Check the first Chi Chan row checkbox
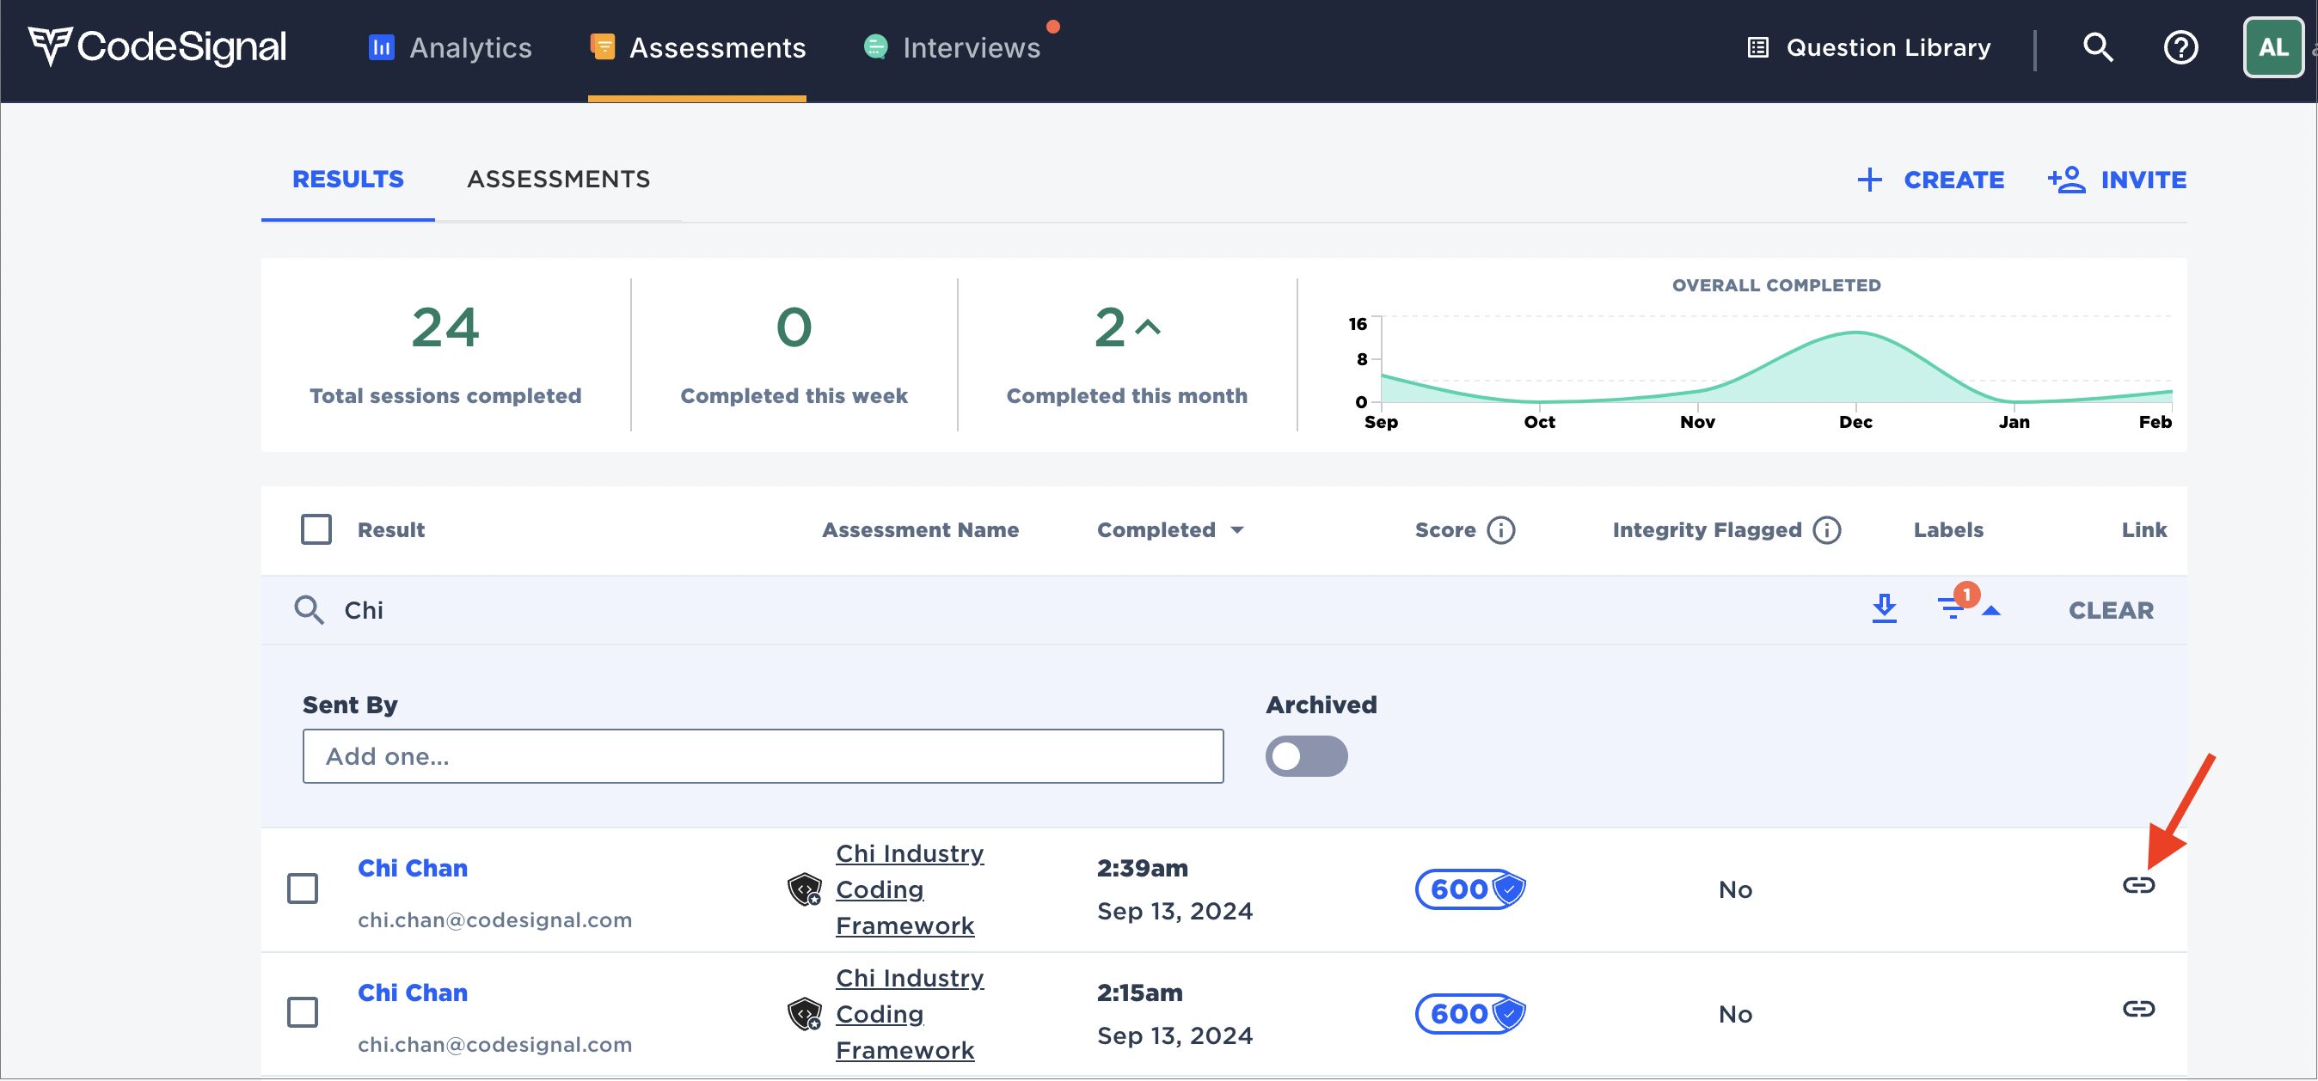 [303, 888]
